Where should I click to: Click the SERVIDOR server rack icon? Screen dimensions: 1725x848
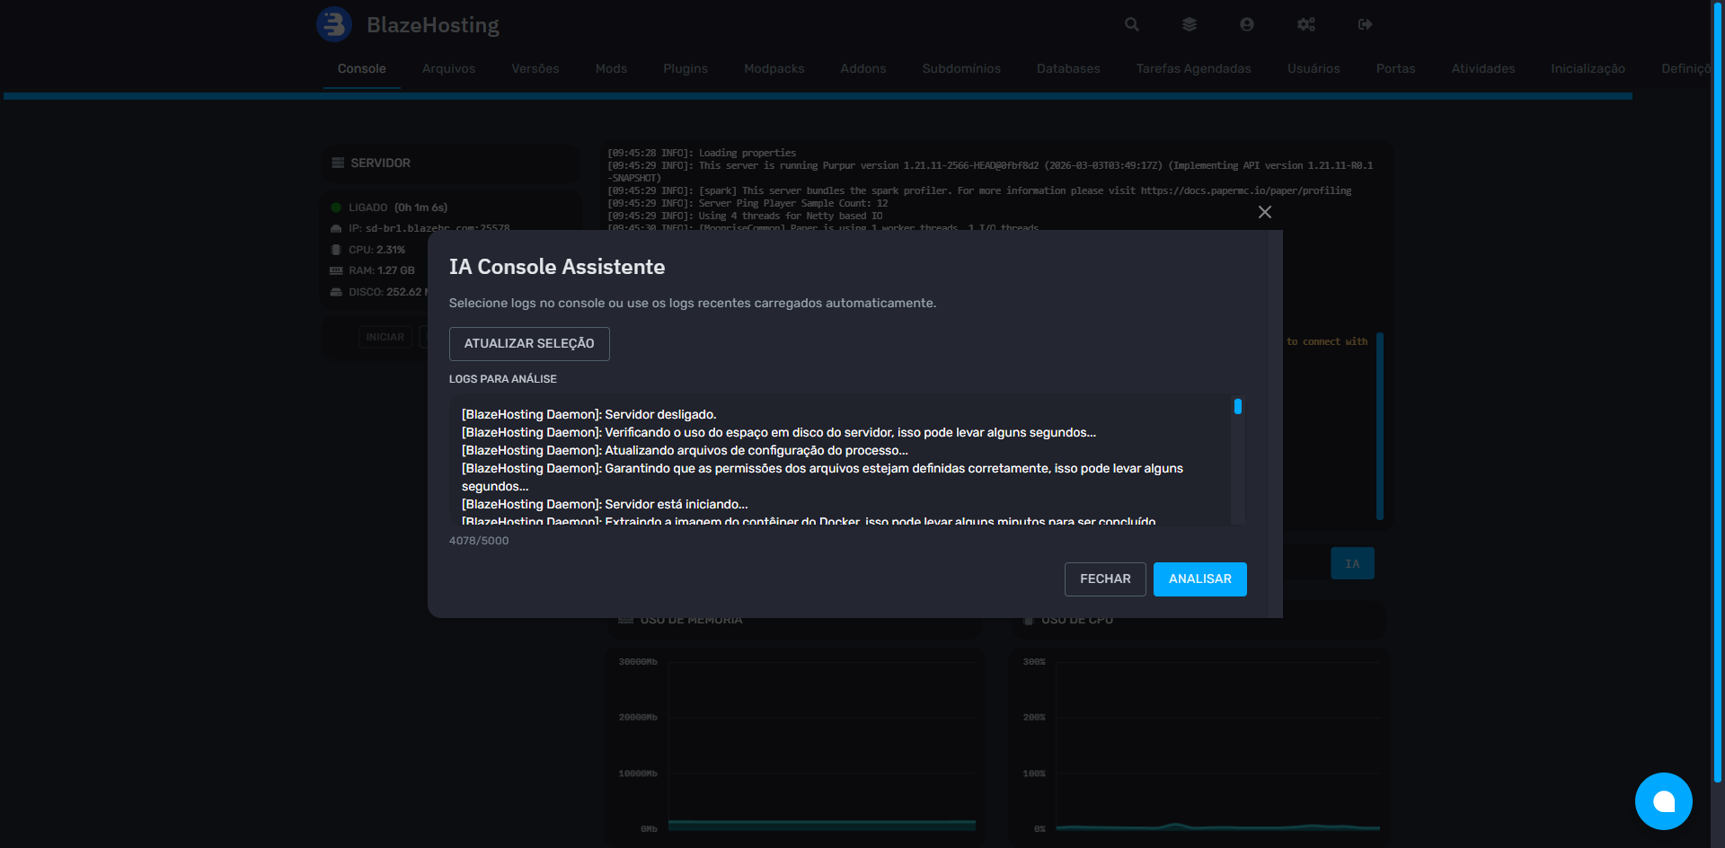[336, 163]
